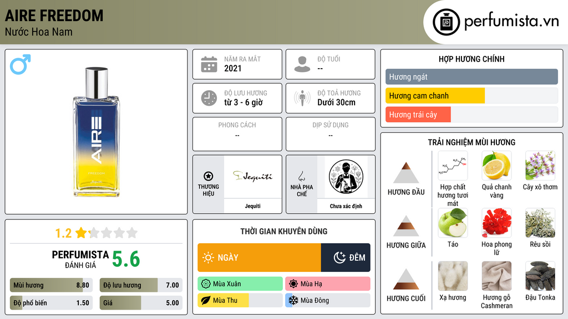The width and height of the screenshot is (568, 319).
Task: Click the star badge brand icon
Action: [x=209, y=176]
